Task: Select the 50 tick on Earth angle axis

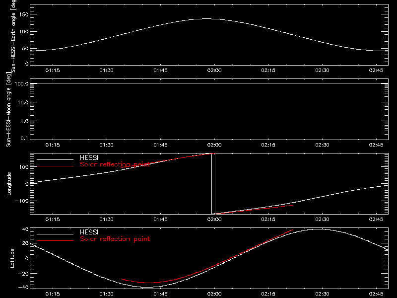Action: pos(25,48)
